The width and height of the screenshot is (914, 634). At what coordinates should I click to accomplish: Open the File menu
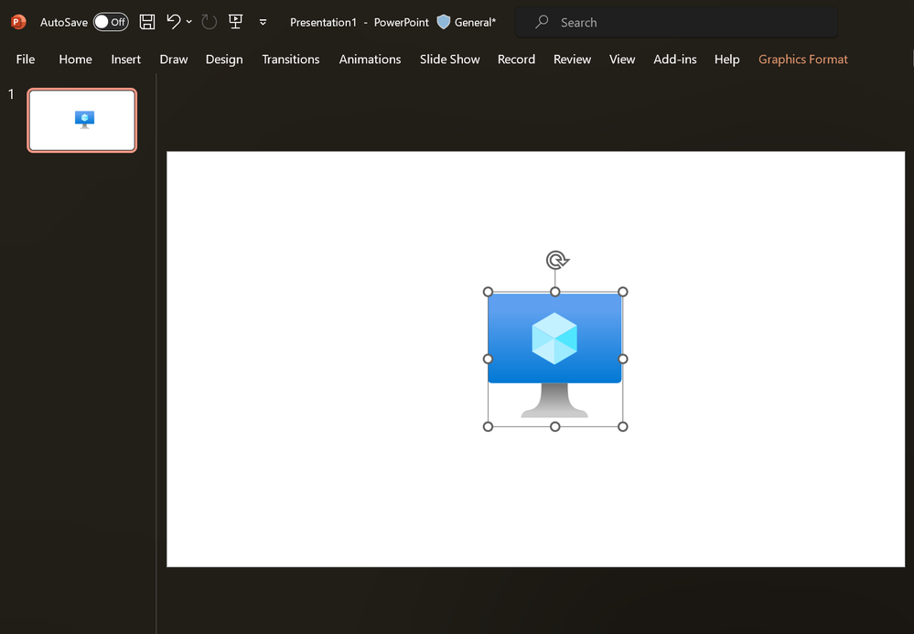(25, 59)
